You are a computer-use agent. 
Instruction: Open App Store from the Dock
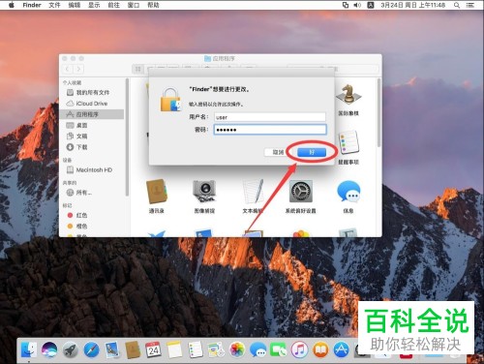point(341,349)
